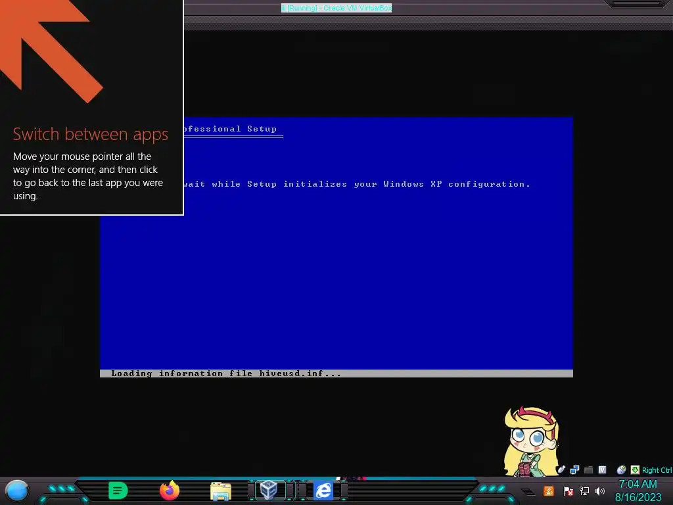
Task: Open the 7:04 AM clock and date
Action: click(638, 491)
